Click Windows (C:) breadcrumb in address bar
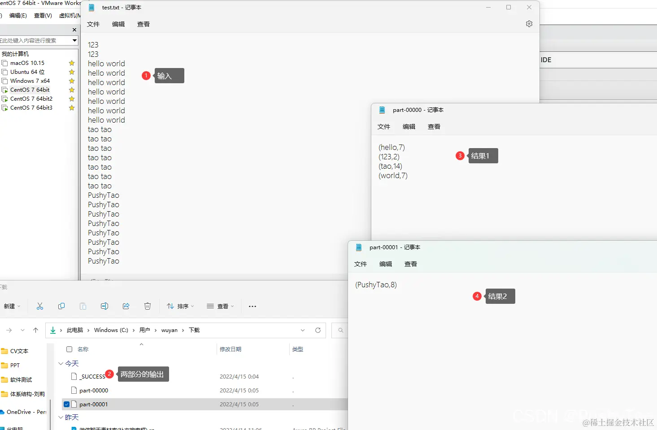This screenshot has height=430, width=657. [x=111, y=330]
